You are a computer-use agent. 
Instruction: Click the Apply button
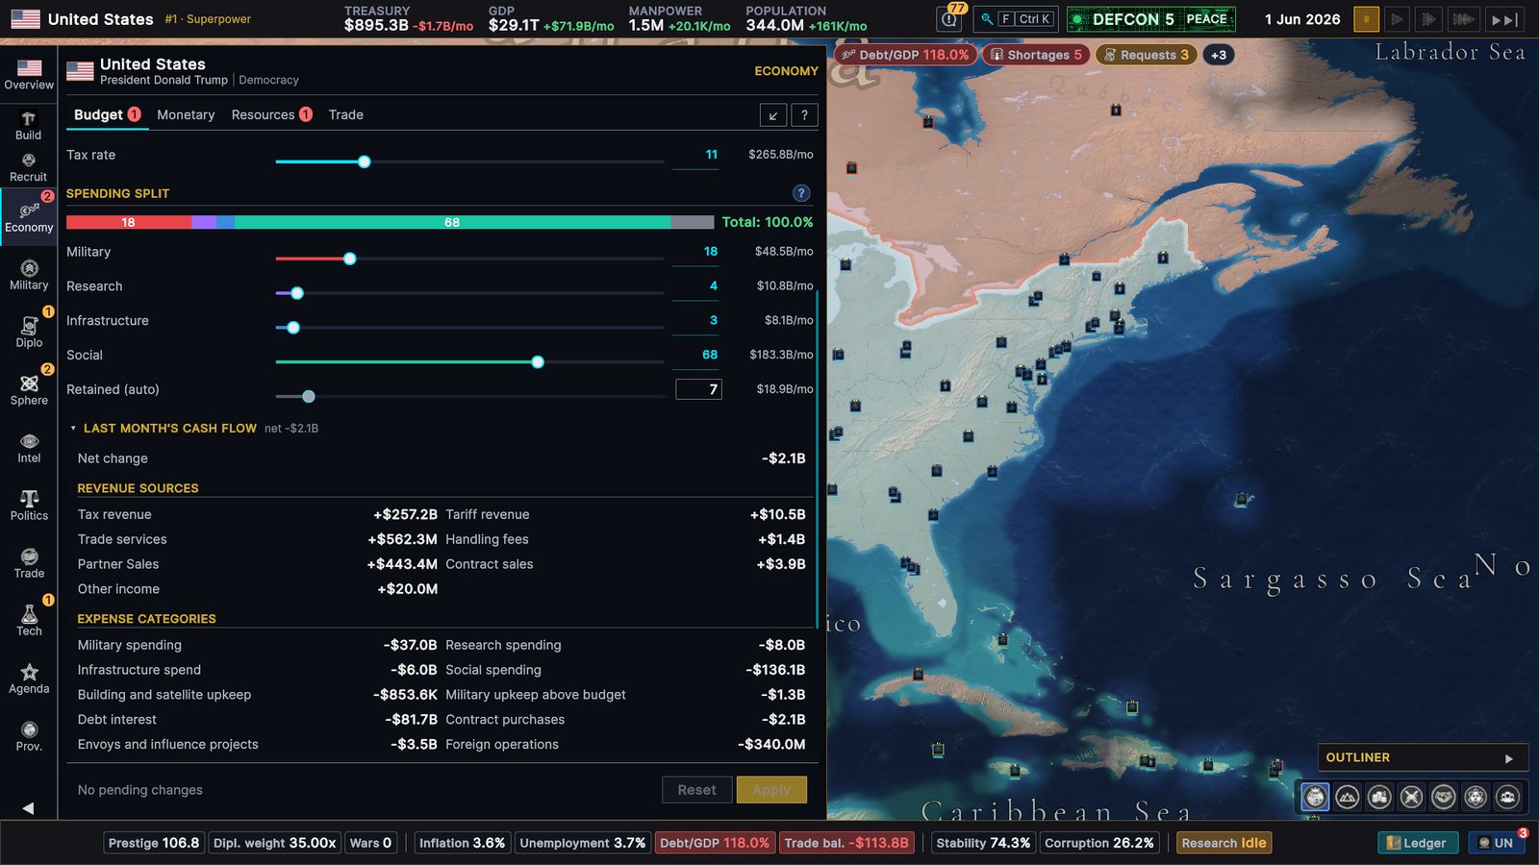tap(771, 790)
